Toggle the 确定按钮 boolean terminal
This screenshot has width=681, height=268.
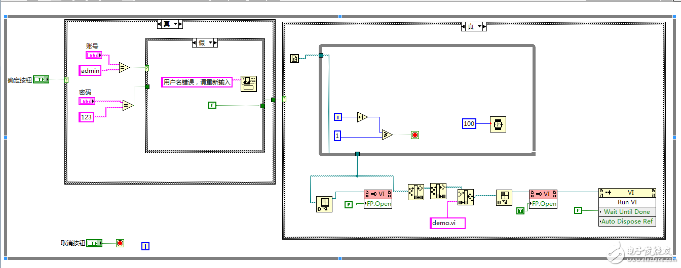41,79
